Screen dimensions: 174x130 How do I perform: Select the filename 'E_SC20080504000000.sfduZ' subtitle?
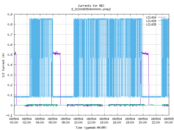coord(91,9)
